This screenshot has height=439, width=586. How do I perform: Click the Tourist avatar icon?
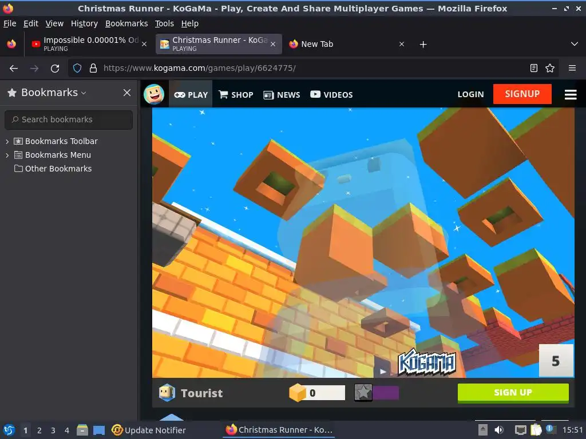167,393
